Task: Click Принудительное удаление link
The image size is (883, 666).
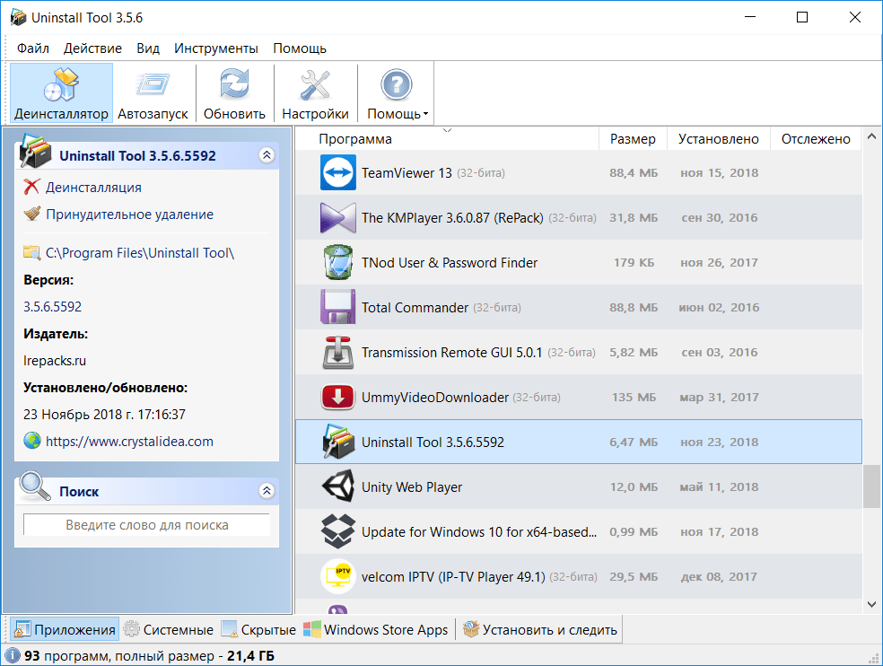Action: tap(129, 215)
